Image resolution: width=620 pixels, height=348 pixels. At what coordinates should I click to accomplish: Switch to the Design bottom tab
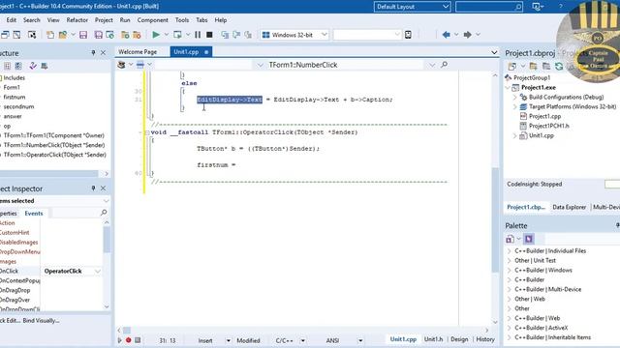point(459,339)
